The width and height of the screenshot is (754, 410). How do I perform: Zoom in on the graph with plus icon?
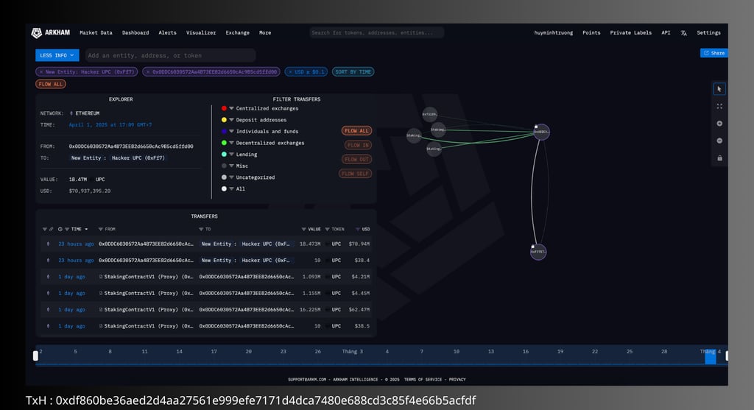click(719, 124)
